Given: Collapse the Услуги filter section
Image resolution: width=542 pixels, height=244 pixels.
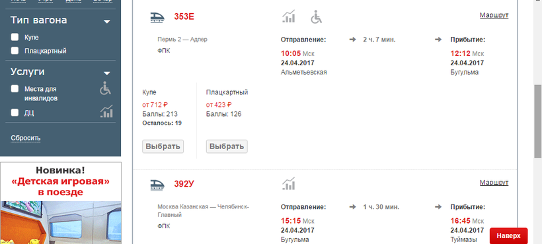Looking at the screenshot, I should tap(107, 73).
